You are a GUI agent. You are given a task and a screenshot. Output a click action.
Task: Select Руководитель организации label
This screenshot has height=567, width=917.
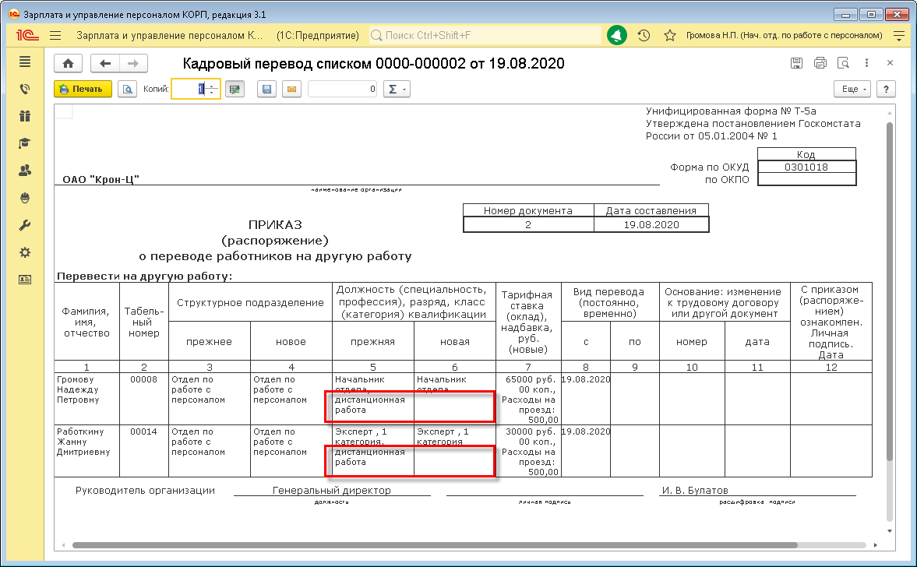pos(145,491)
